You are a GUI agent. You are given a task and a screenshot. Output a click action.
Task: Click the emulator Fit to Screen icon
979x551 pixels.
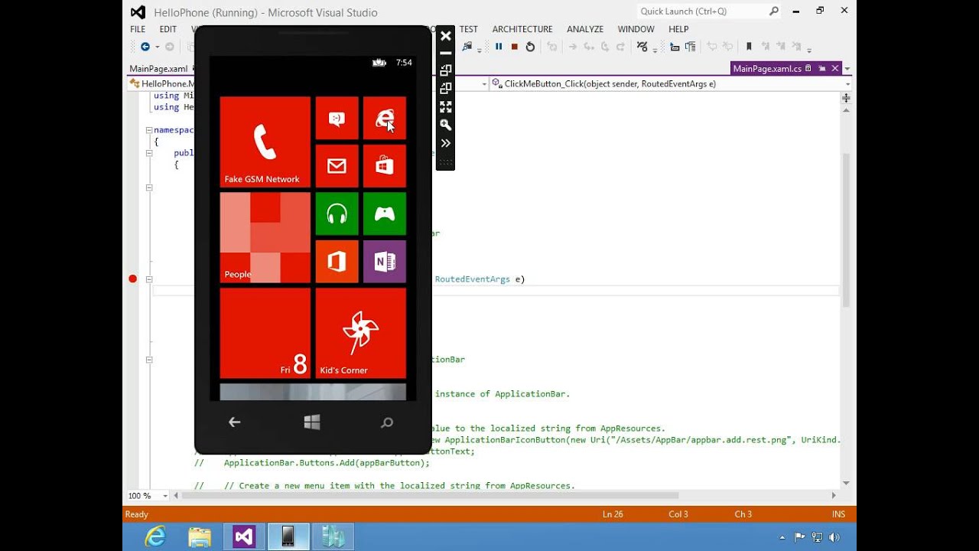click(446, 106)
